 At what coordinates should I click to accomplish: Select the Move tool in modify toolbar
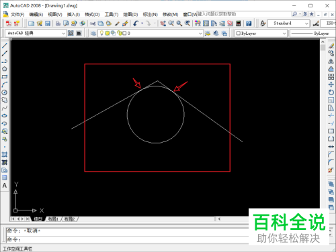tap(331, 84)
